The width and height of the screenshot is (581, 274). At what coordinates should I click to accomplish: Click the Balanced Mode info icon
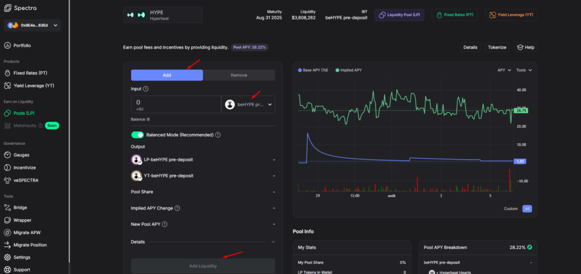[218, 135]
